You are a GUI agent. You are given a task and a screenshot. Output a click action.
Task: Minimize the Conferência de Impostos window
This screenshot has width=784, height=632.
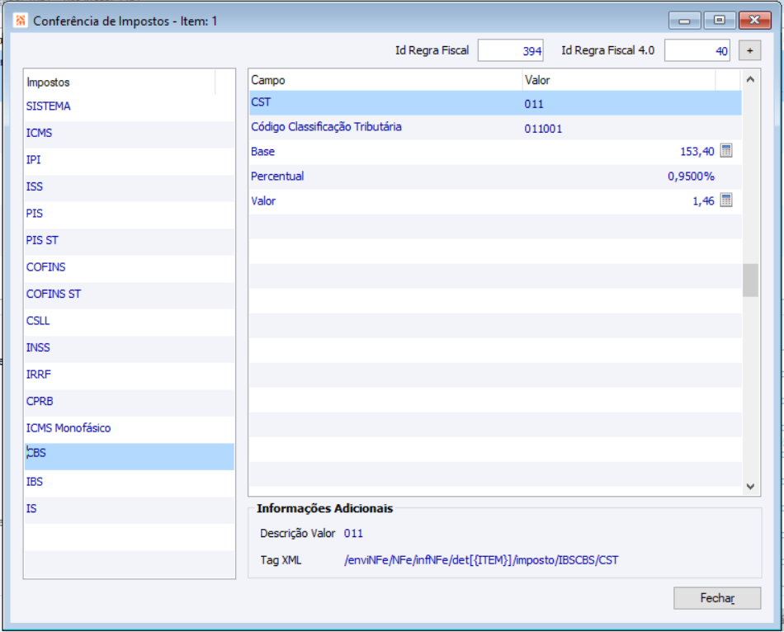[x=684, y=21]
